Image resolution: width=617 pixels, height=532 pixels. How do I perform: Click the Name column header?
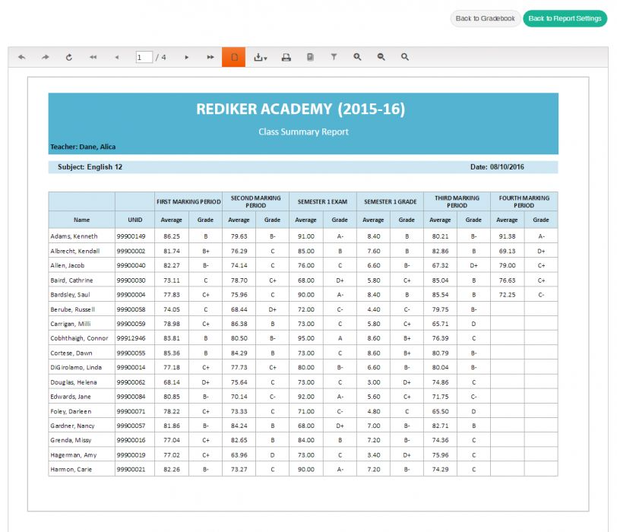pos(82,220)
